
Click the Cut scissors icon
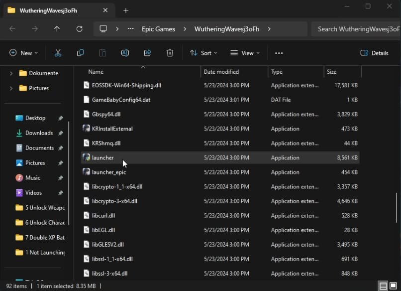58,53
